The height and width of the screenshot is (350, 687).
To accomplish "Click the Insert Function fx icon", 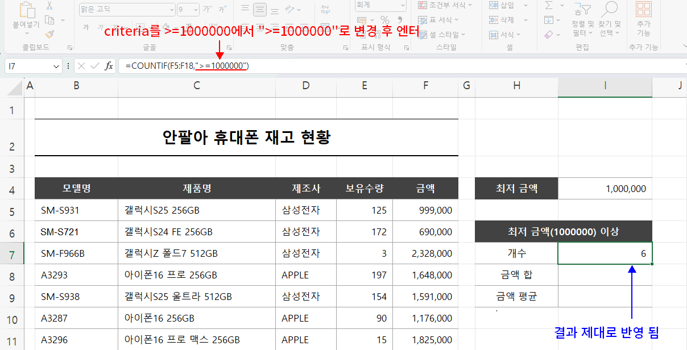I will pyautogui.click(x=109, y=66).
